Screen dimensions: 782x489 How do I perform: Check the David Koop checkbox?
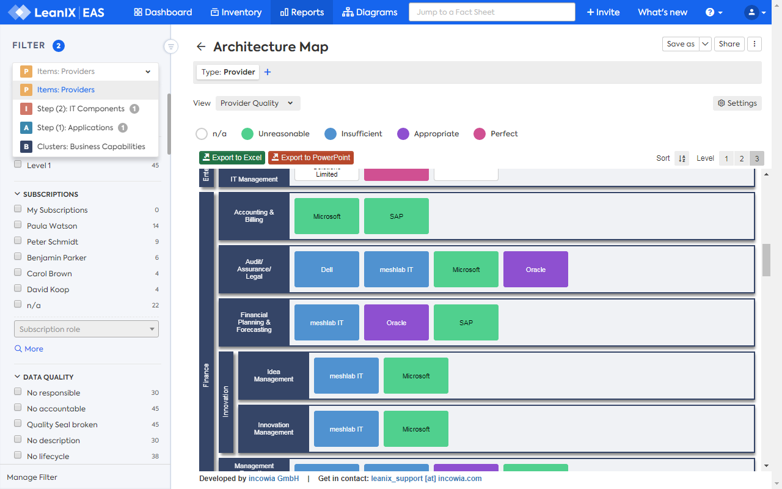(x=18, y=289)
